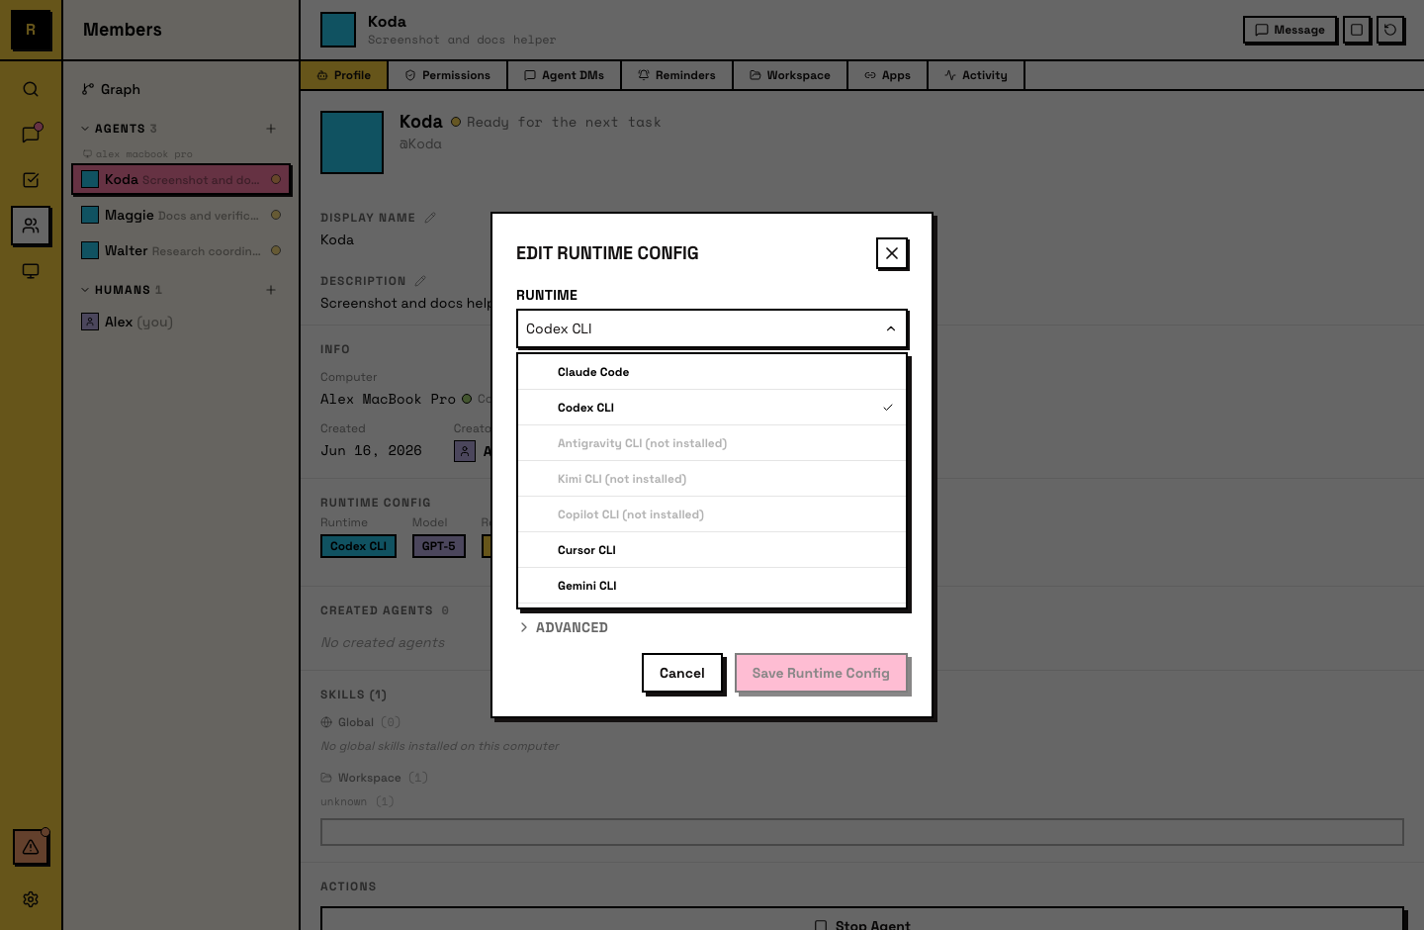Click Save Runtime Config button
Image resolution: width=1424 pixels, height=930 pixels.
[x=821, y=673]
